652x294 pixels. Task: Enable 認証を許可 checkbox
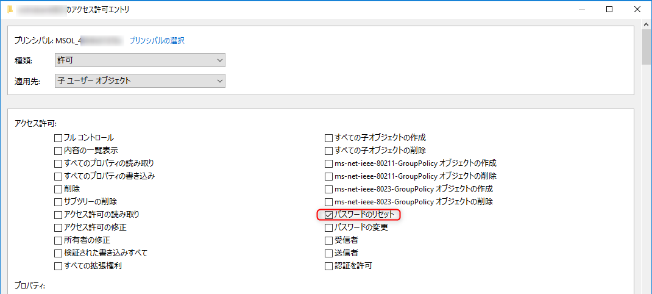click(328, 266)
